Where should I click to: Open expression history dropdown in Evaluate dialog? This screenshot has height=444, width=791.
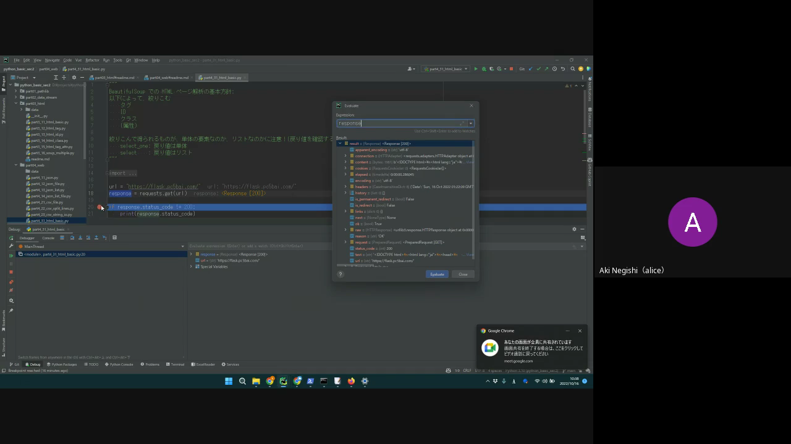point(471,123)
